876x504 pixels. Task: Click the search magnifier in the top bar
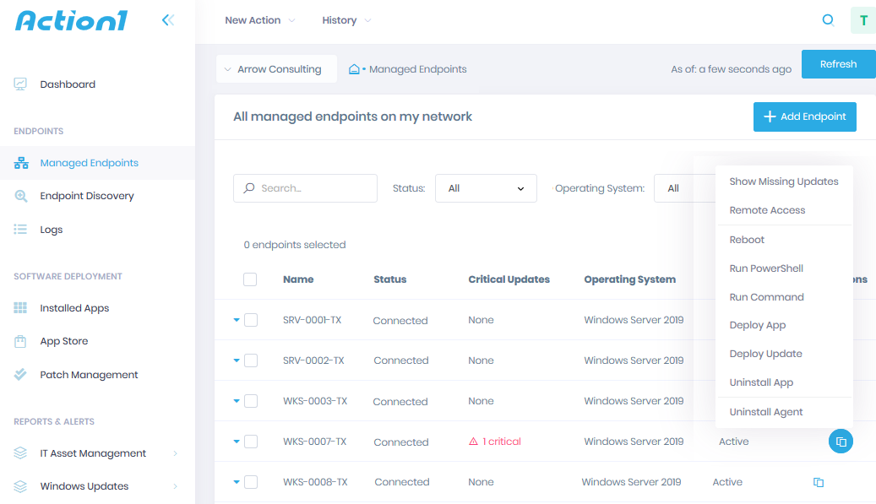828,19
